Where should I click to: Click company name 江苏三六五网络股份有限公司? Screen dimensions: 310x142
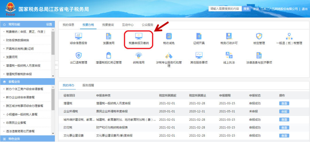tap(279, 9)
